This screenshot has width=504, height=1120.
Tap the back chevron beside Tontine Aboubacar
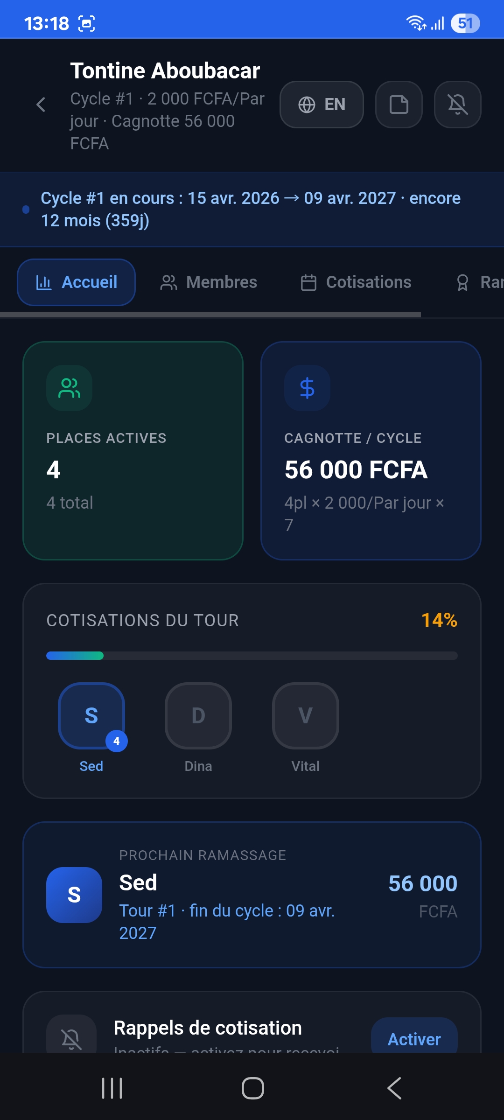[x=41, y=105]
